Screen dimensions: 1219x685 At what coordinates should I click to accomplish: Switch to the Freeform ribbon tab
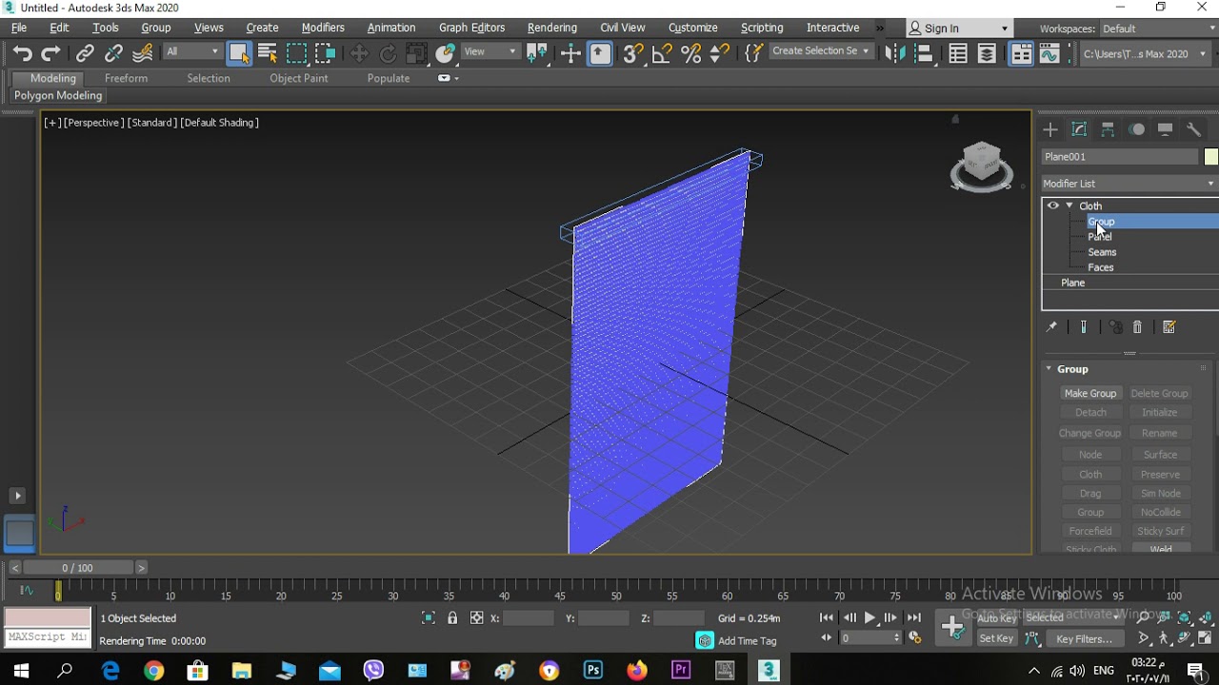click(126, 78)
